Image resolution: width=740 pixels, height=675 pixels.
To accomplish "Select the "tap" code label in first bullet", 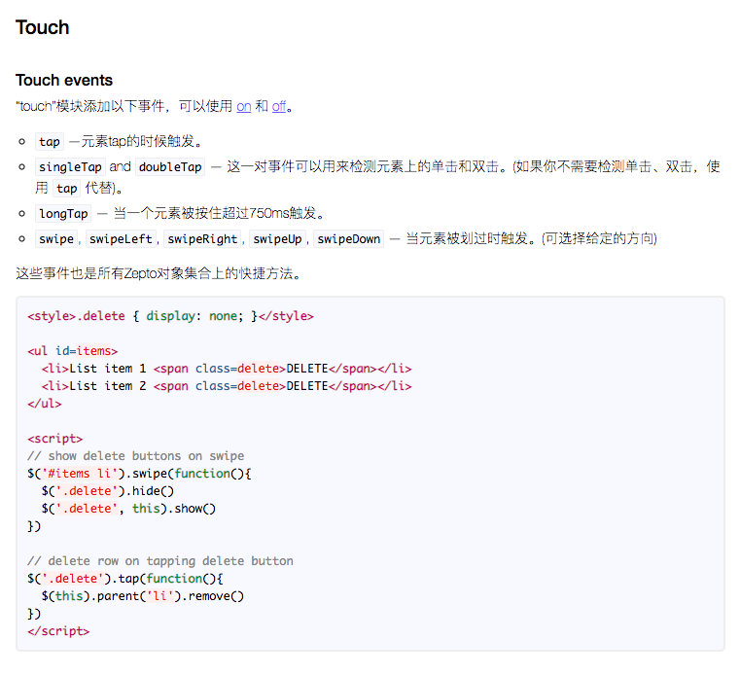I will coord(50,142).
